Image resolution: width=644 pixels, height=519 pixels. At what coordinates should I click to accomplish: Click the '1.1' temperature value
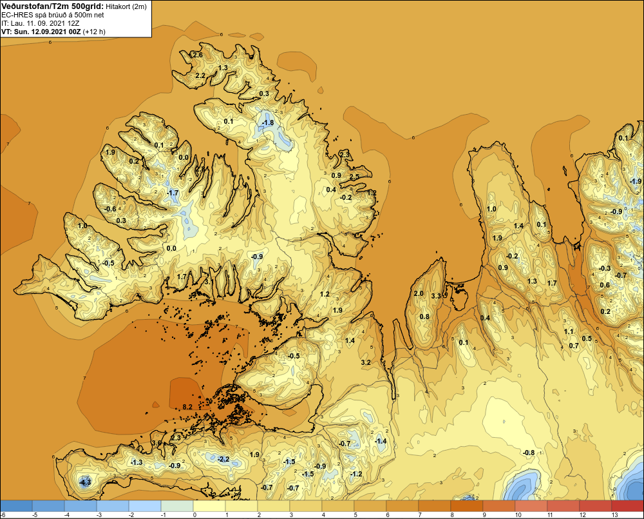(x=569, y=331)
